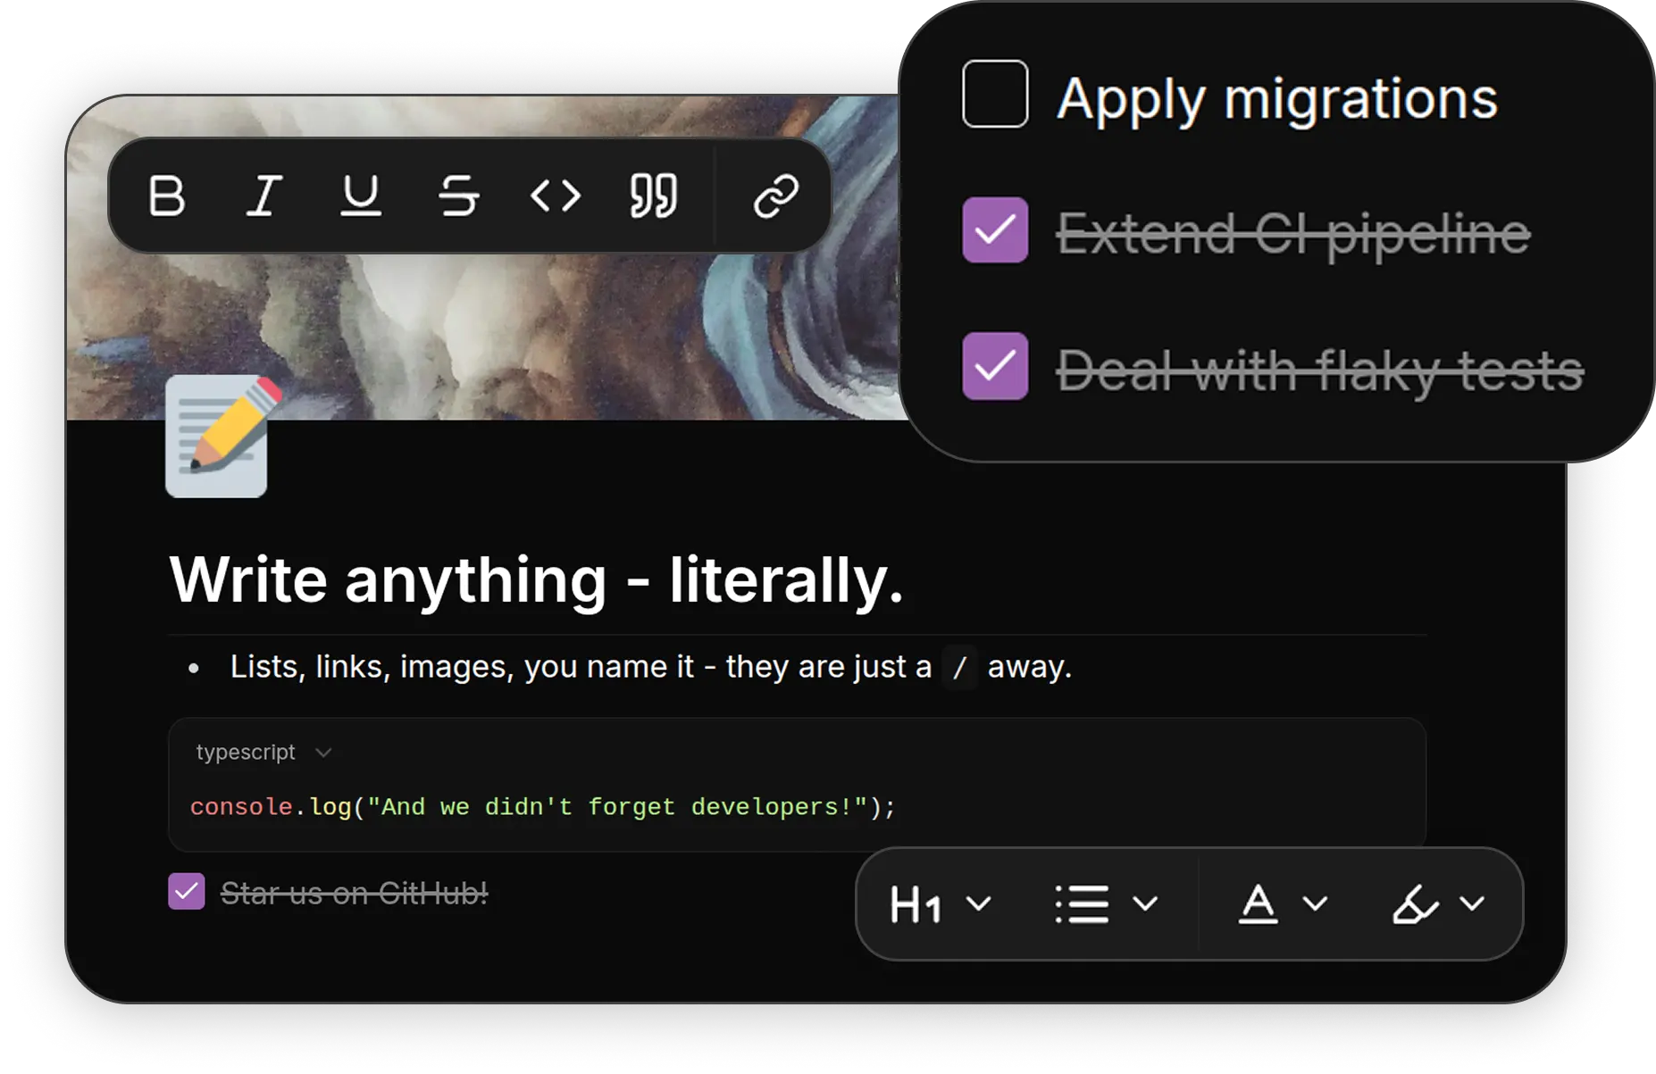Open the highlight color dropdown
This screenshot has width=1656, height=1074.
click(1438, 904)
